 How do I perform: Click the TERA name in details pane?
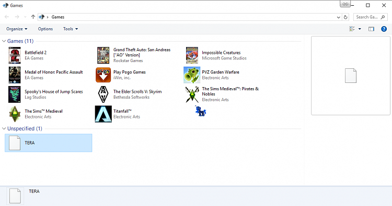[x=34, y=191]
